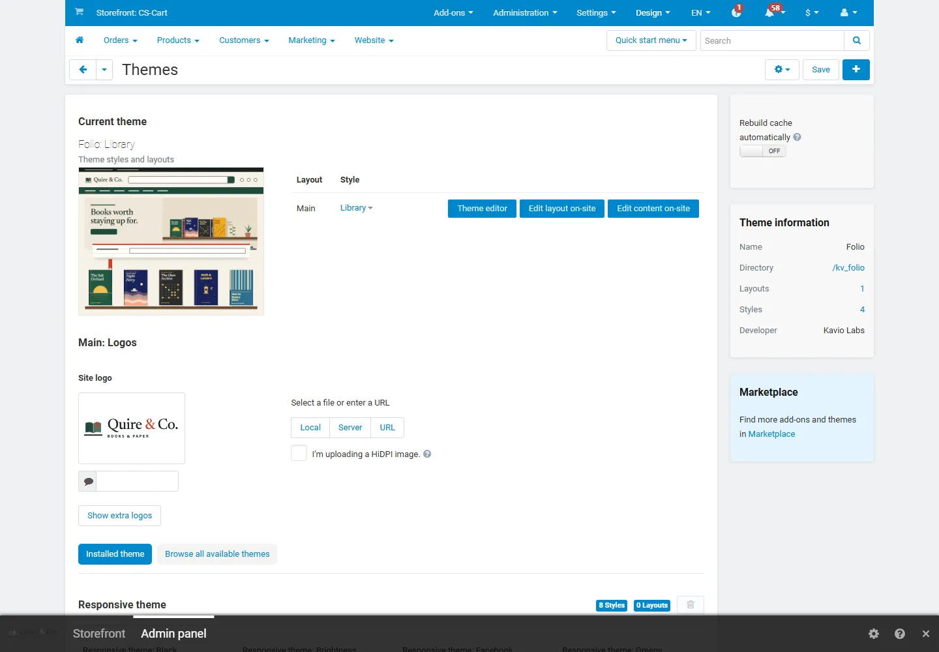Viewport: 939px width, 652px height.
Task: Check I'm uploading a HiDPI image box
Action: click(299, 453)
